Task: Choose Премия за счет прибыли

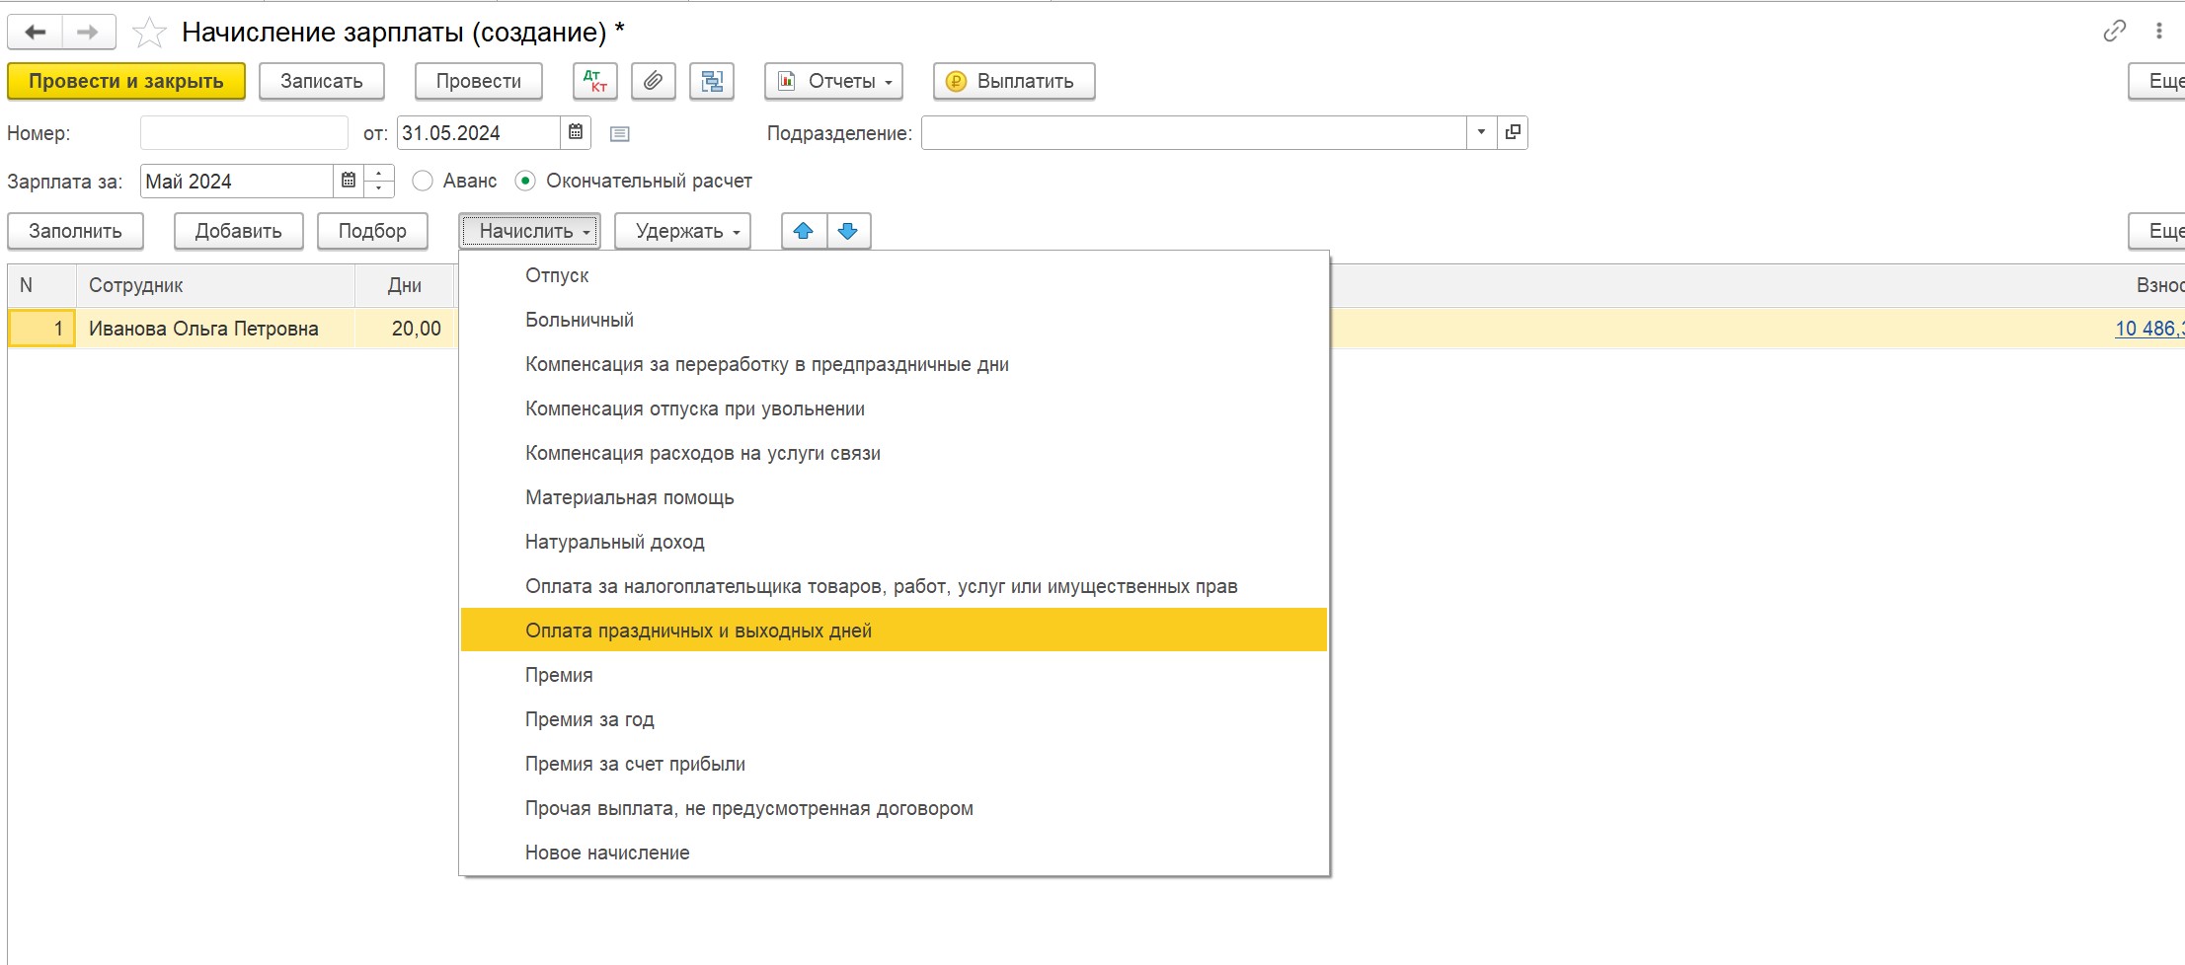Action: click(x=894, y=764)
